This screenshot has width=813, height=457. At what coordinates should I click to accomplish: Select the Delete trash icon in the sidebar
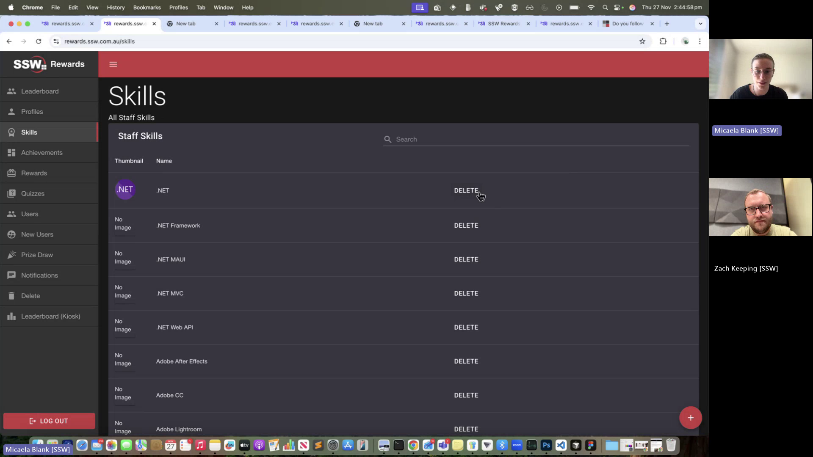[x=12, y=295]
